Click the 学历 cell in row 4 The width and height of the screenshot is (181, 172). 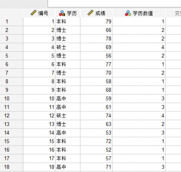pos(68,47)
